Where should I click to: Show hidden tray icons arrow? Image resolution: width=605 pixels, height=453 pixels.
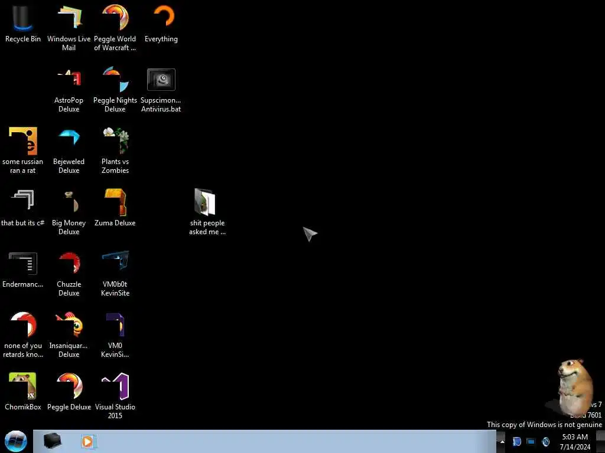[x=502, y=441]
